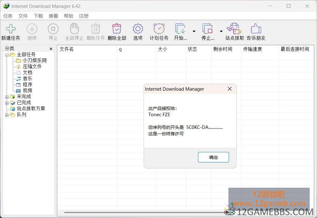Select the 小刀娱乐网 folder
317x218 pixels.
click(x=34, y=61)
